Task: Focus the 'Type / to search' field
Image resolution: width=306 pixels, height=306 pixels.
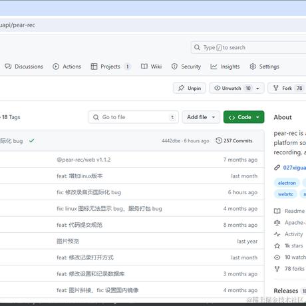Action: pyautogui.click(x=248, y=47)
